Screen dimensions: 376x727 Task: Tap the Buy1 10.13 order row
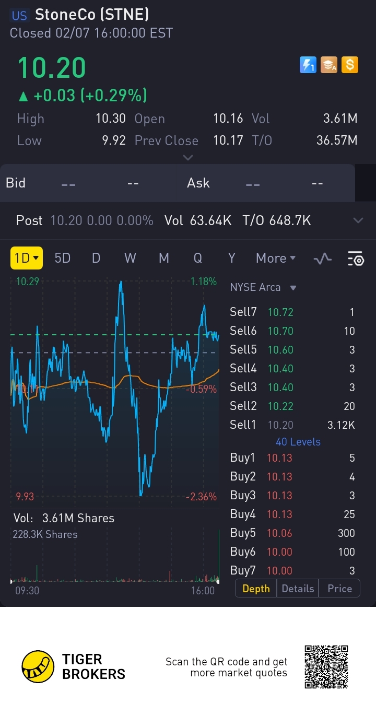click(292, 458)
